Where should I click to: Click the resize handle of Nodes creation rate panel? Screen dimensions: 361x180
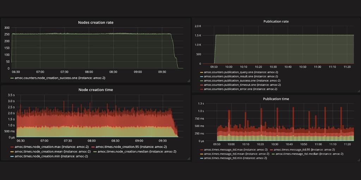(x=189, y=81)
